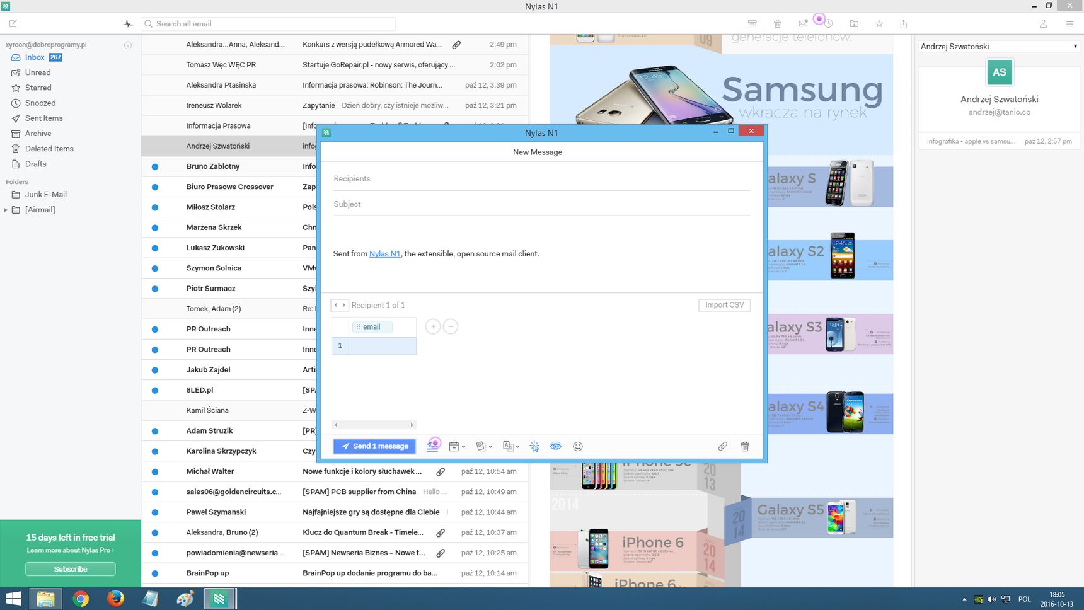1084x610 pixels.
Task: Launch Chrome from the taskbar
Action: coord(81,599)
